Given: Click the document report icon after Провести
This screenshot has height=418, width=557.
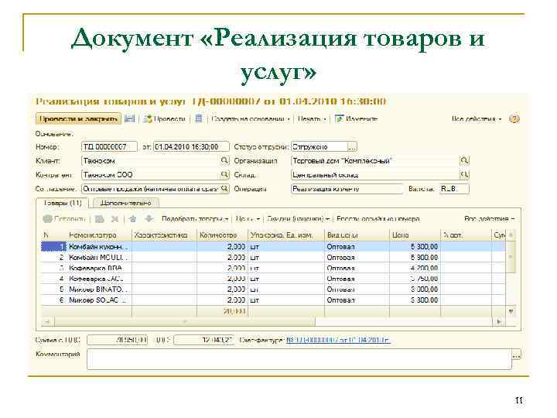Looking at the screenshot, I should [x=199, y=118].
